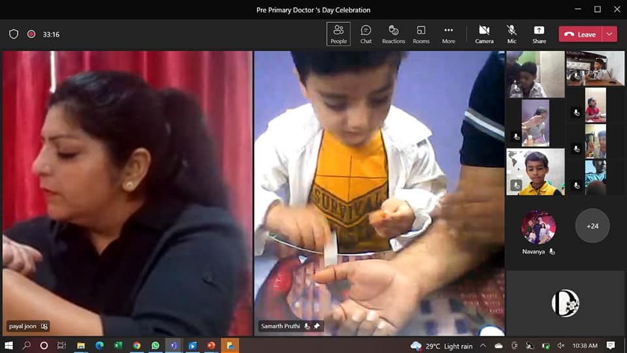Viewport: 627px width, 353px height.
Task: Click Navanya's profile avatar
Action: tap(538, 227)
